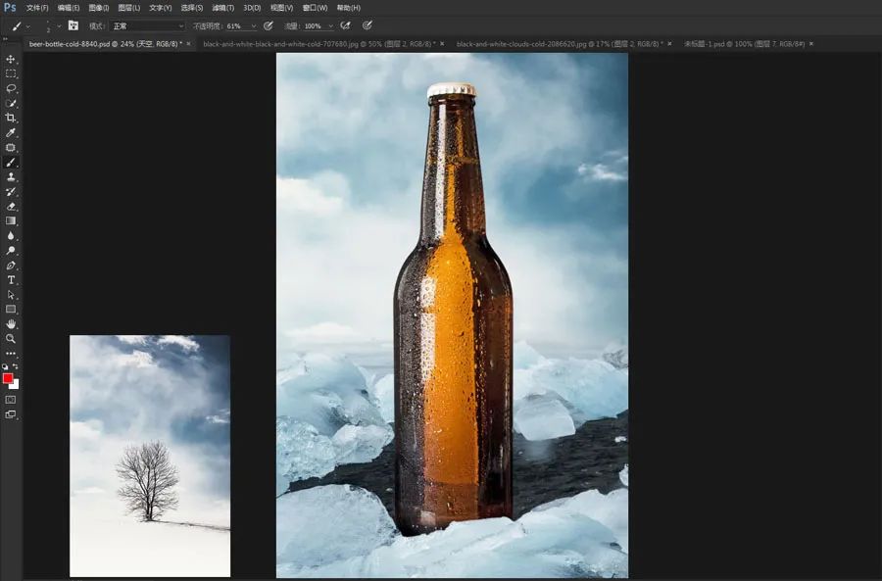Expand the flow 100% dropdown
Viewport: 882px width, 581px height.
point(329,25)
